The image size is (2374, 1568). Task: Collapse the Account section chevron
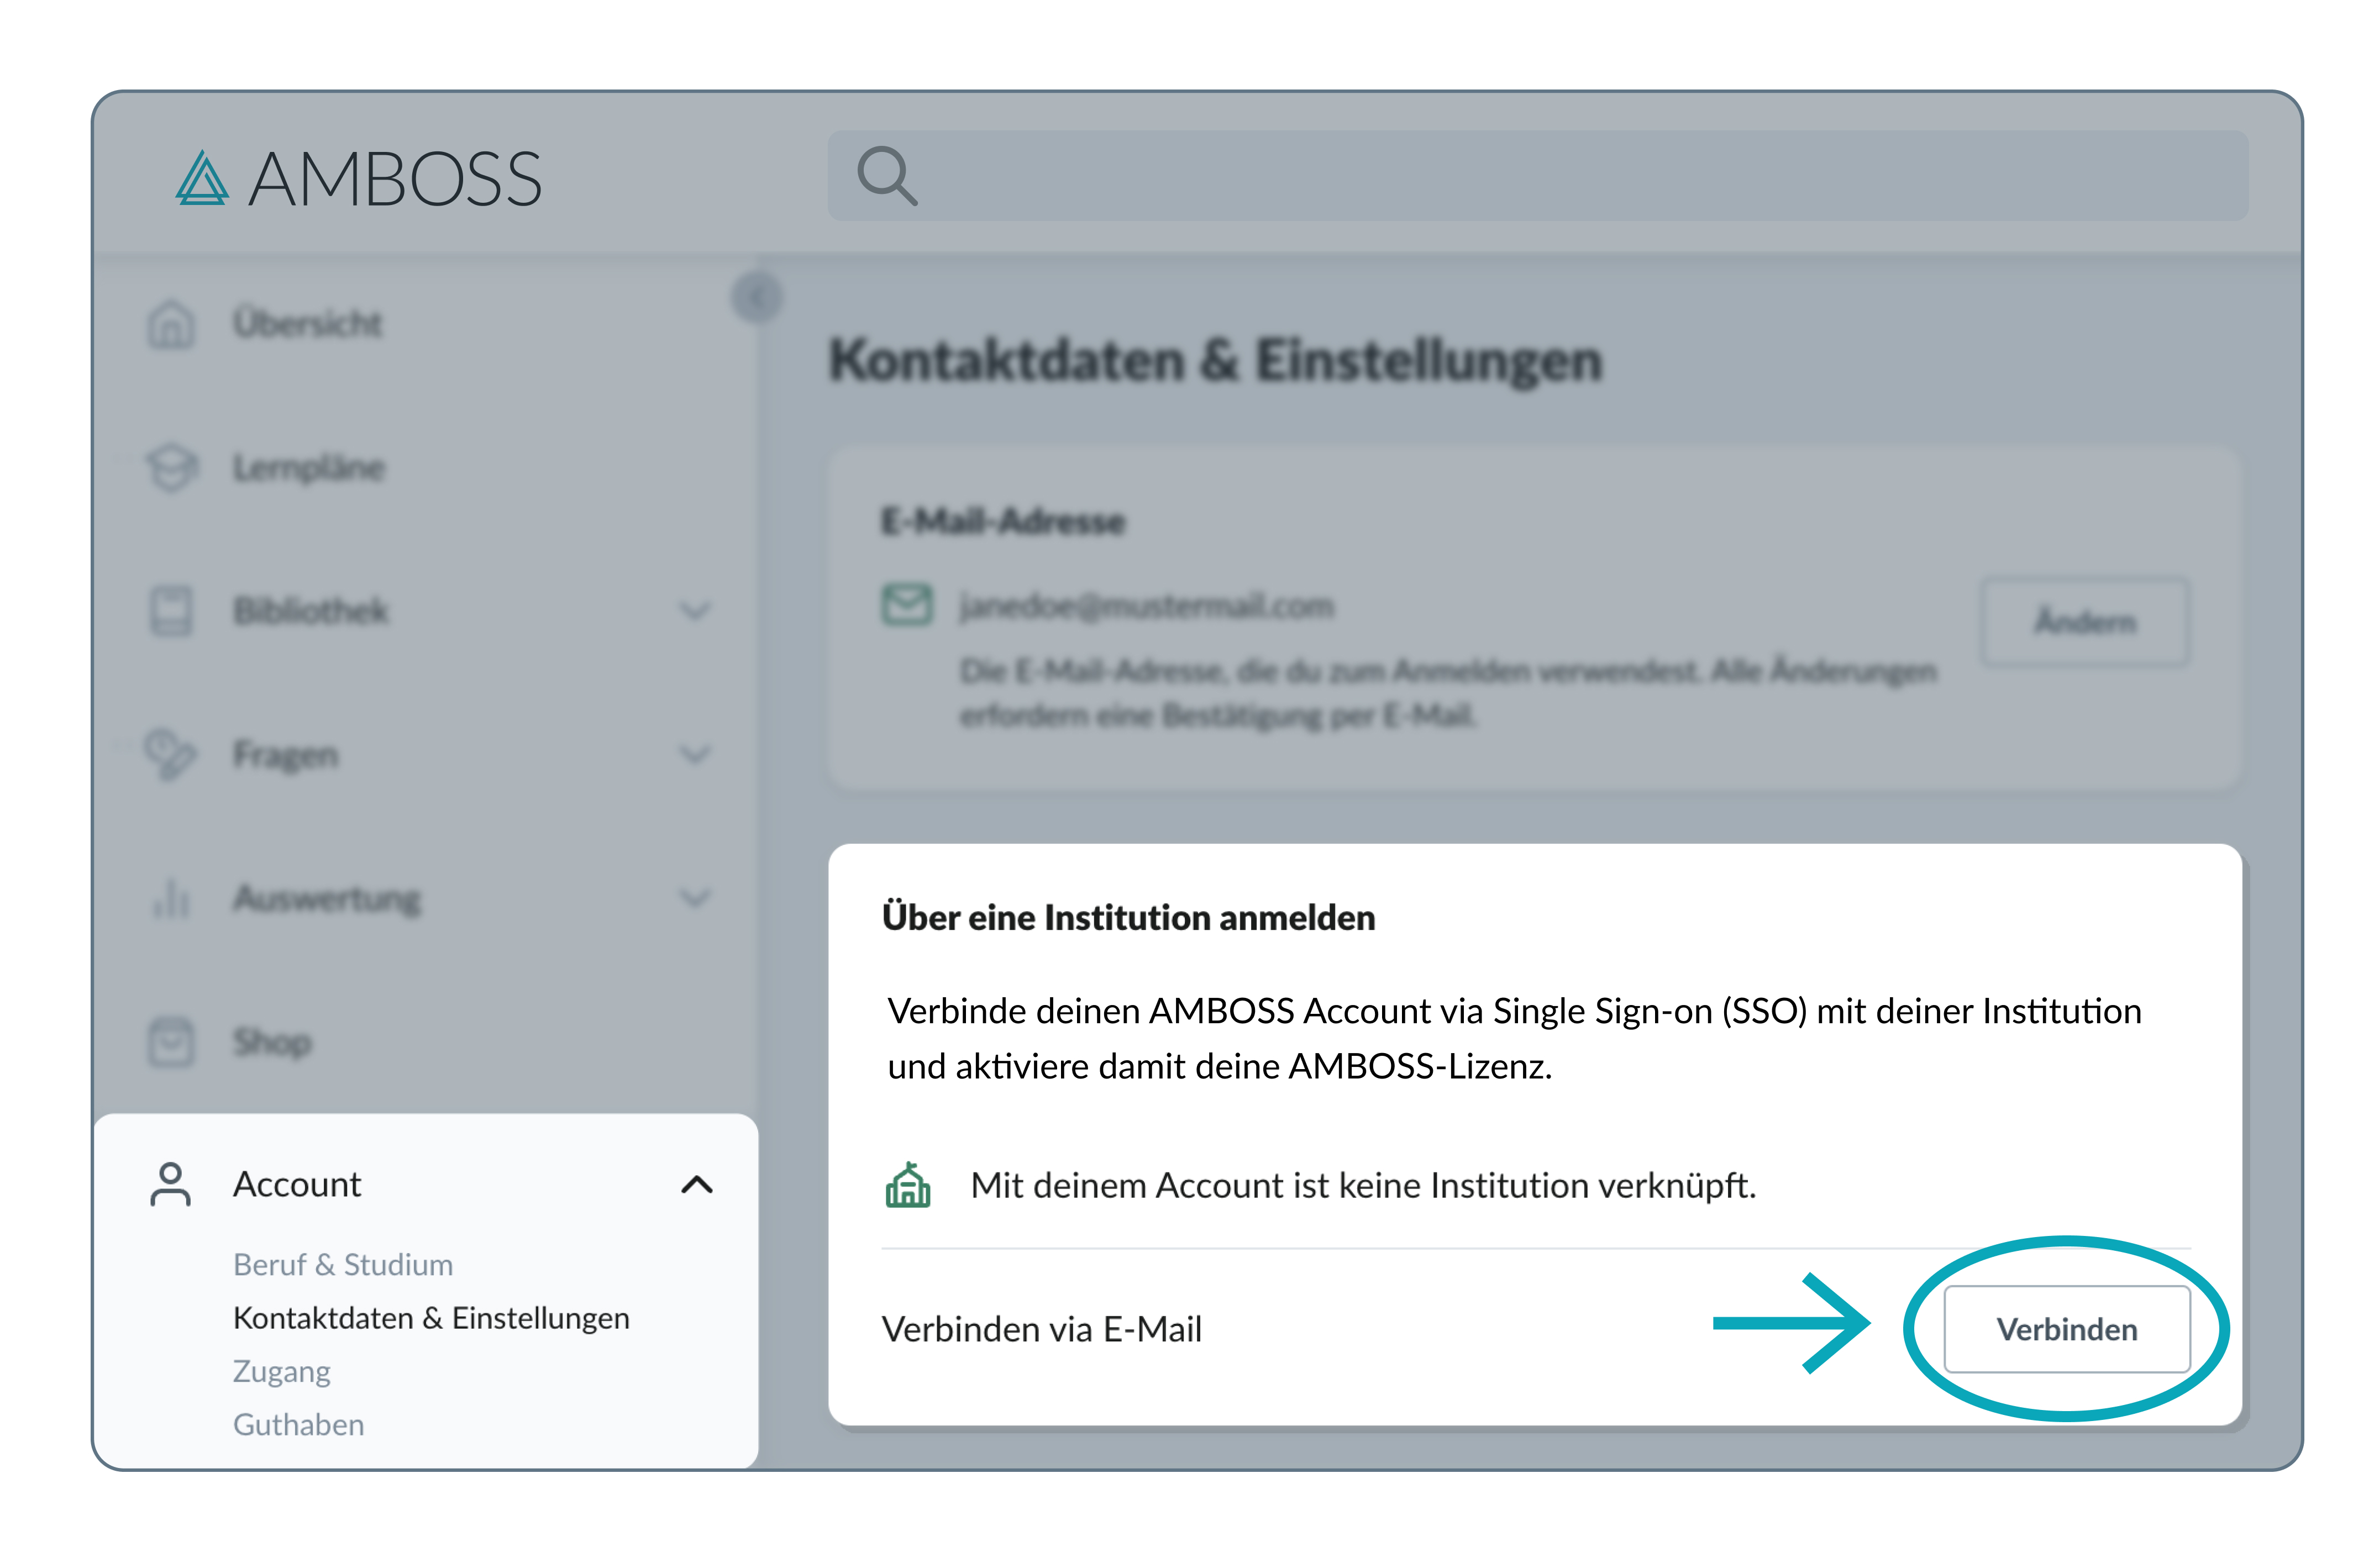pos(697,1185)
